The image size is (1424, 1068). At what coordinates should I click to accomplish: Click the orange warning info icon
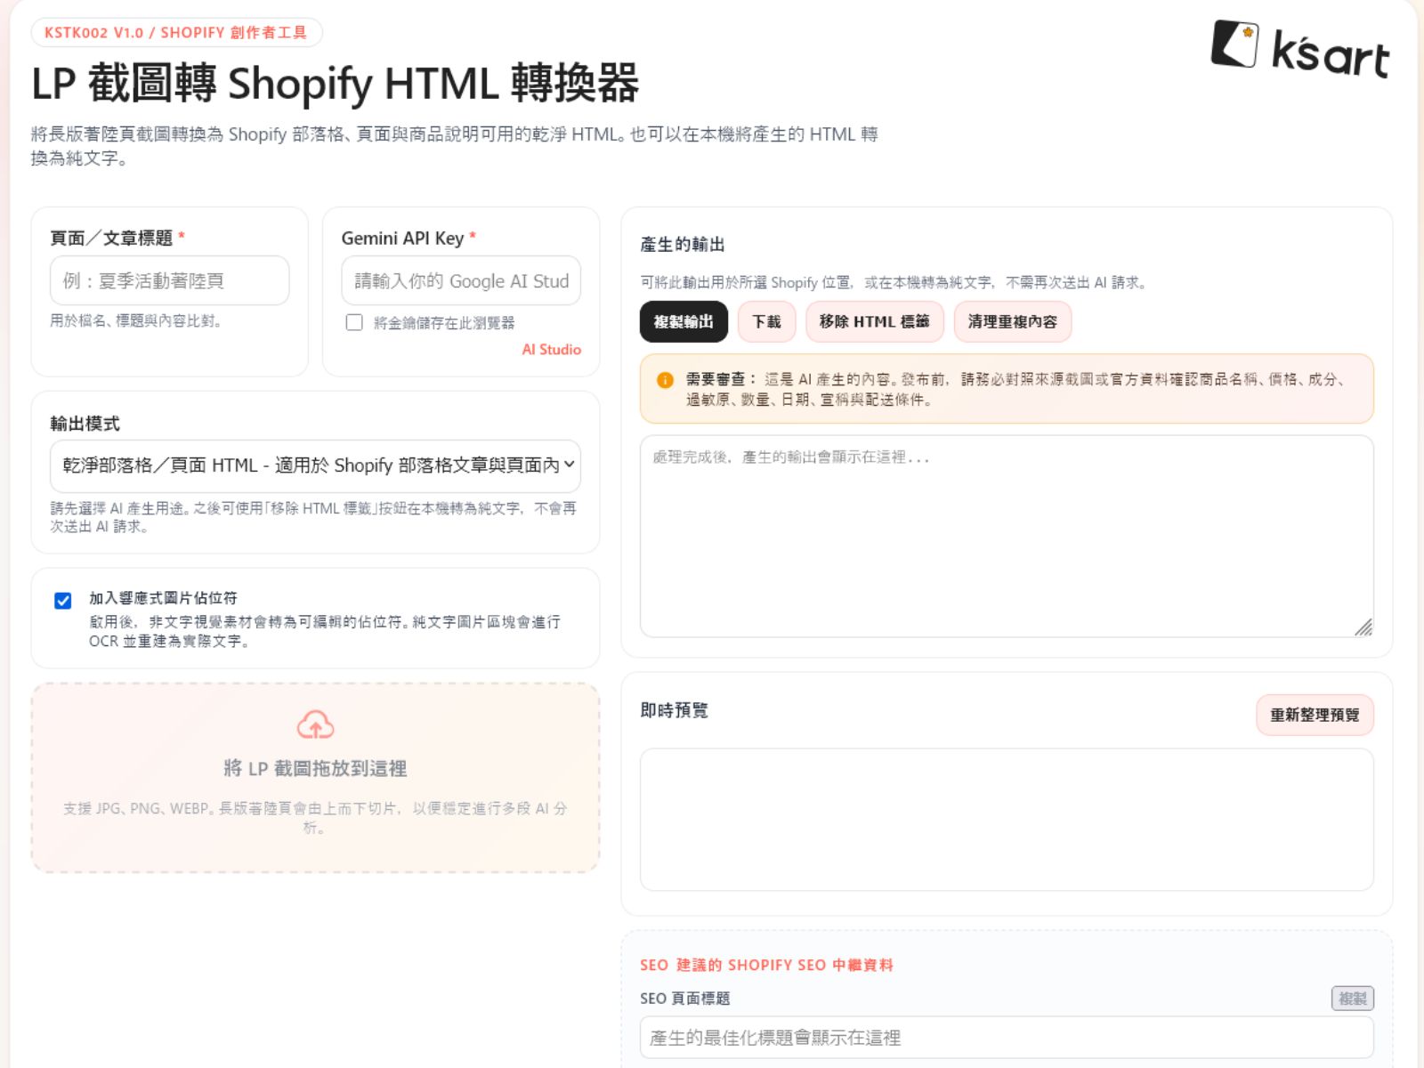point(665,380)
